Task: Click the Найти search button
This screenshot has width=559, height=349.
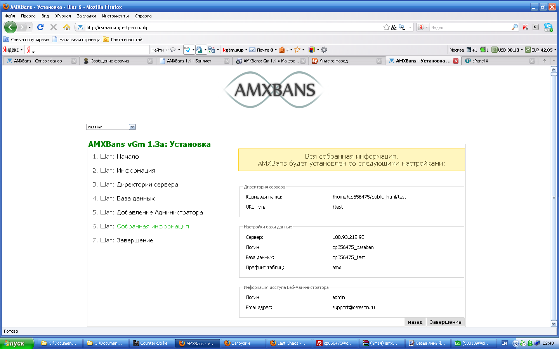Action: pos(157,50)
